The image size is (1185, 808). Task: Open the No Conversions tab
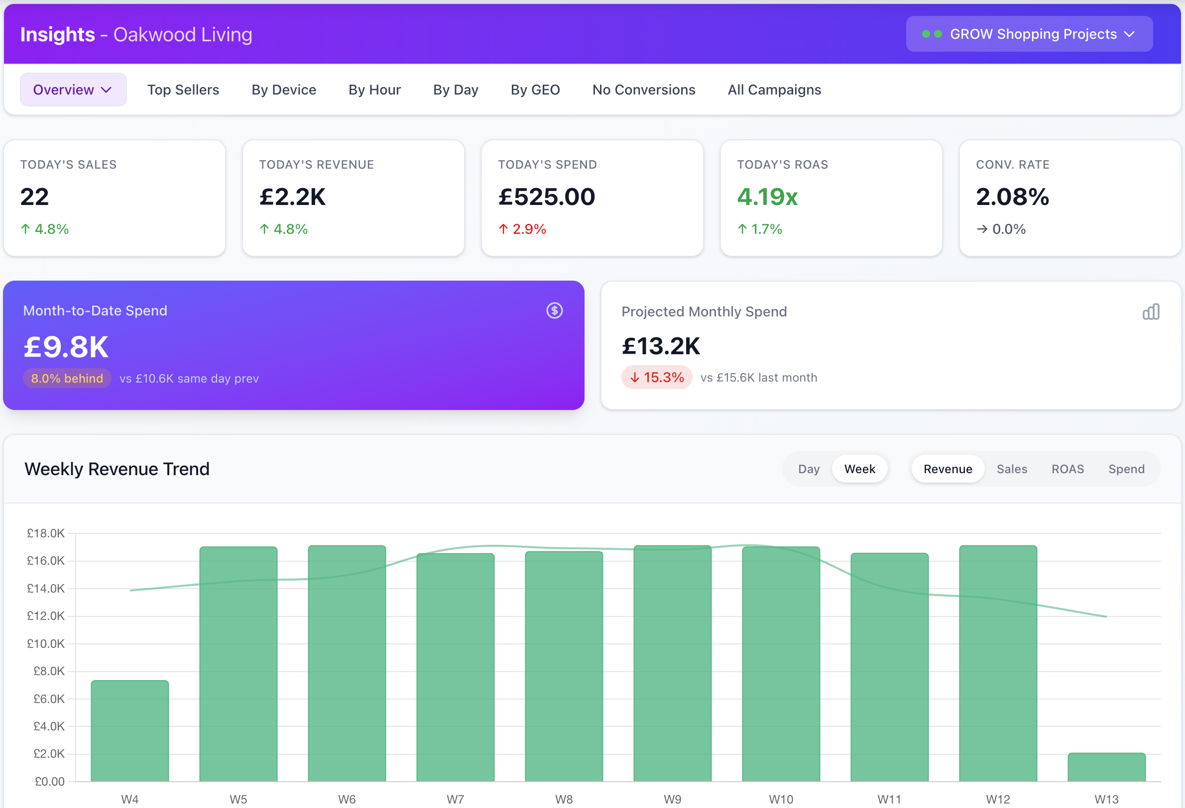pyautogui.click(x=643, y=90)
